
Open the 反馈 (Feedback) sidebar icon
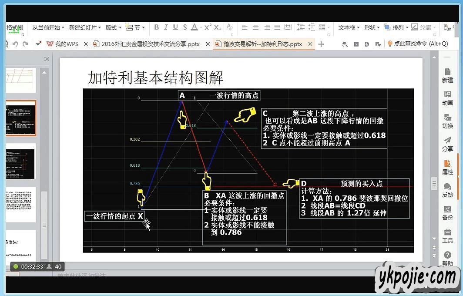point(447,189)
